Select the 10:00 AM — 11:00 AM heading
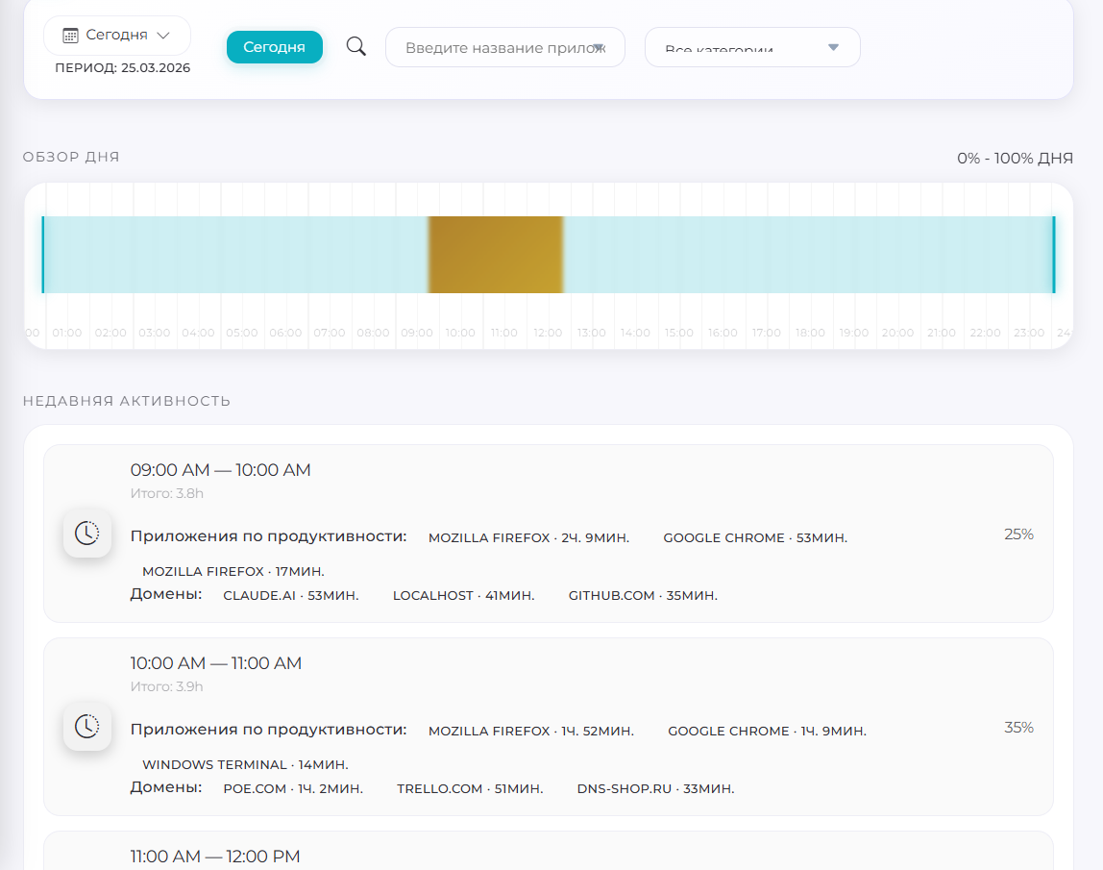This screenshot has height=870, width=1103. coord(216,663)
